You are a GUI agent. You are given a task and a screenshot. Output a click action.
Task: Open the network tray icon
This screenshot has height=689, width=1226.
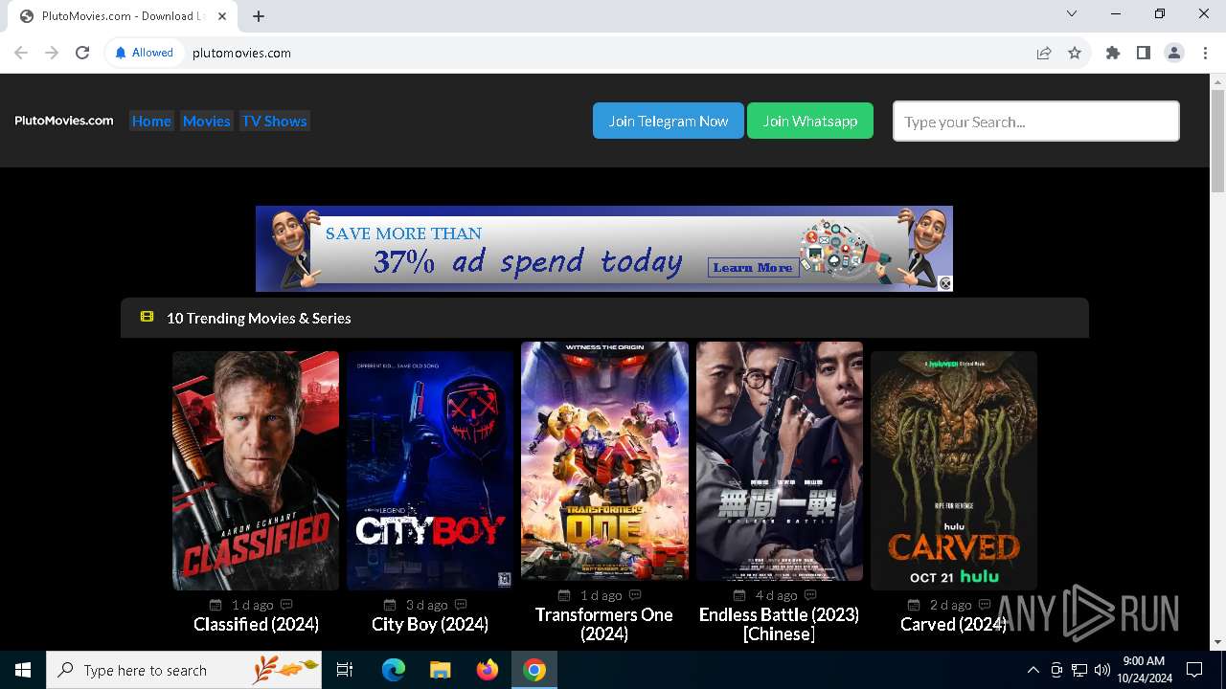pos(1079,670)
